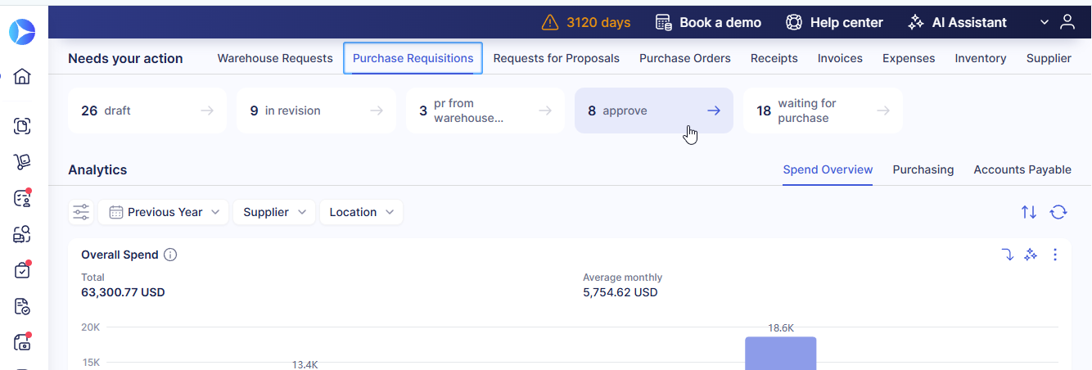Select the Accounts Payable analytics tab
The height and width of the screenshot is (370, 1092).
[1022, 169]
